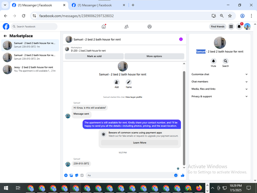Open the Chrome tab search dropdown
The image size is (257, 193).
click(5, 5)
